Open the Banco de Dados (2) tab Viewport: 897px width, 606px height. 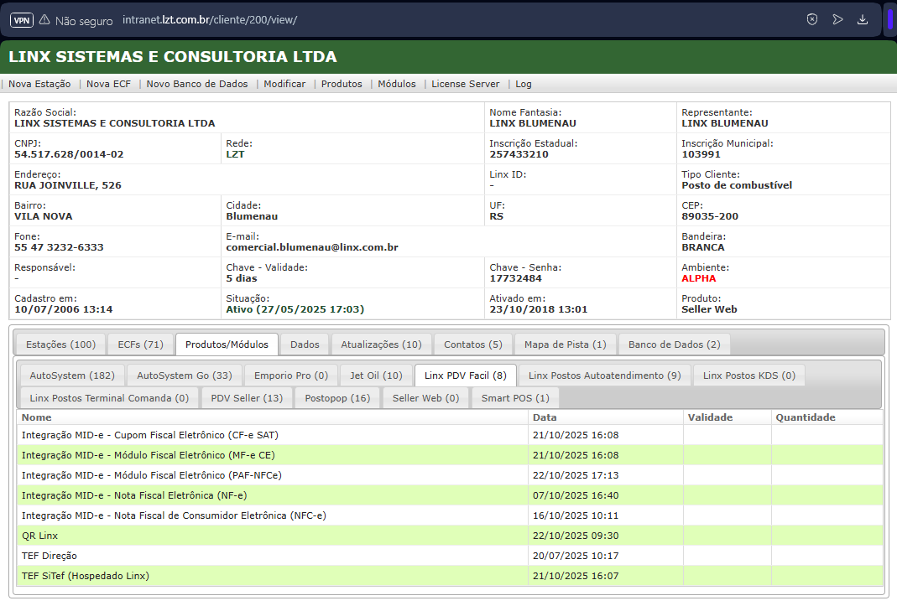[x=675, y=344]
